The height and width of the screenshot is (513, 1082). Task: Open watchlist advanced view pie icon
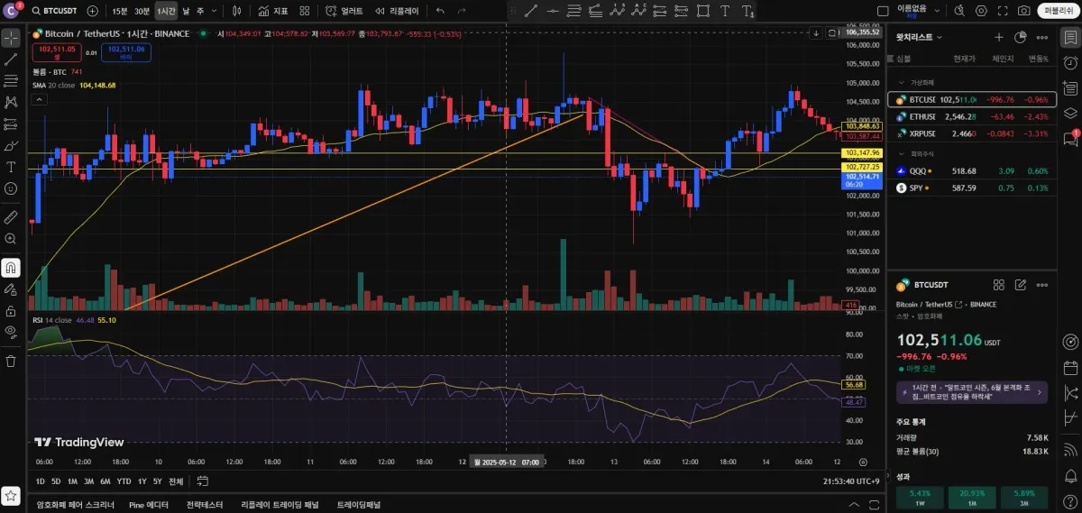tap(1021, 37)
